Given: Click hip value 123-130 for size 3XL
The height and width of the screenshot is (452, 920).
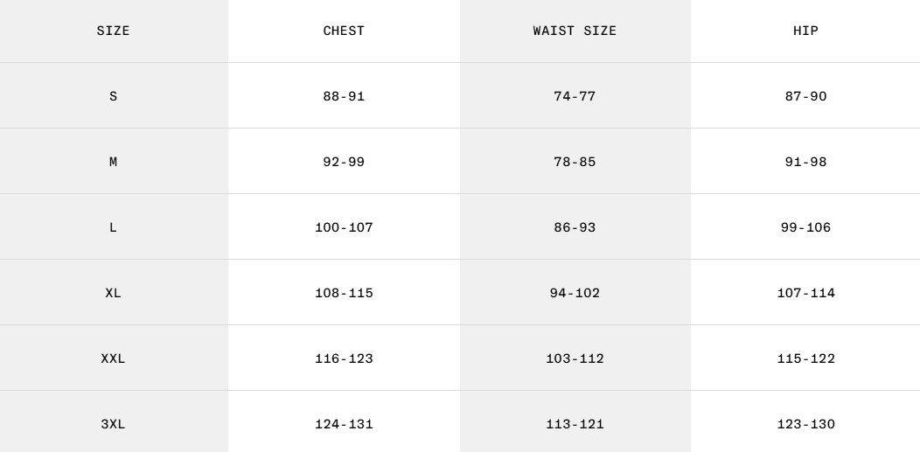Looking at the screenshot, I should [805, 424].
